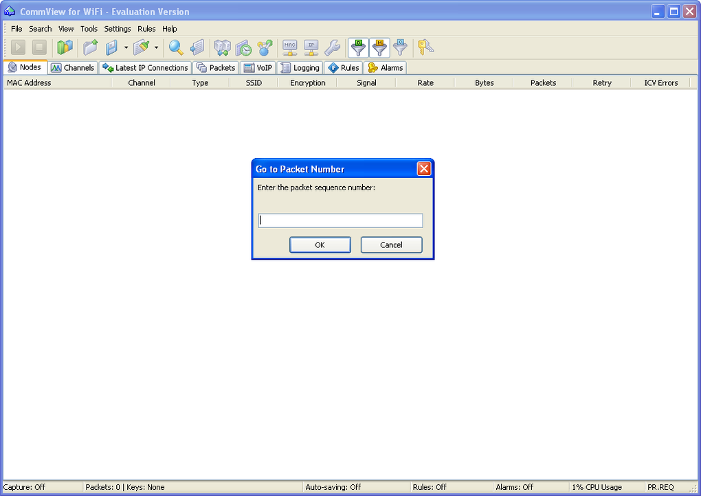
Task: Clear buffer with the brush icon
Action: 142,47
